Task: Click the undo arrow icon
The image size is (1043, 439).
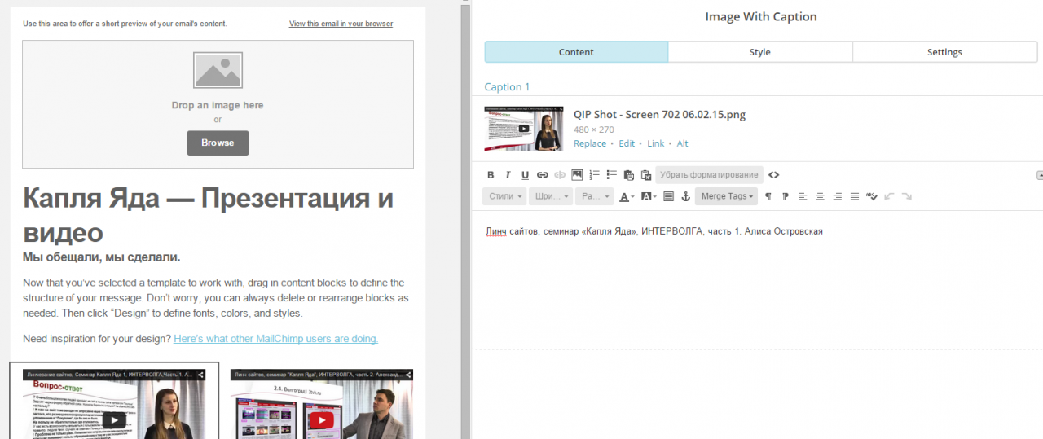Action: [x=889, y=196]
